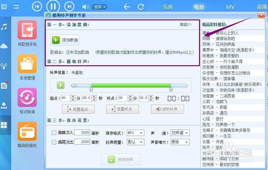Click the 设置终点 button
The height and width of the screenshot is (170, 268).
click(122, 109)
